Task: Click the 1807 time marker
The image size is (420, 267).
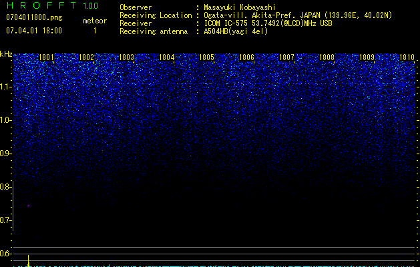Action: pyautogui.click(x=286, y=57)
